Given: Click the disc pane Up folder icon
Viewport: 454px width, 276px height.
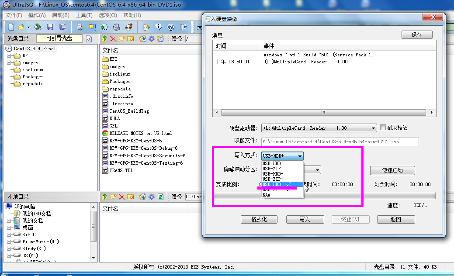Looking at the screenshot, I should [104, 39].
